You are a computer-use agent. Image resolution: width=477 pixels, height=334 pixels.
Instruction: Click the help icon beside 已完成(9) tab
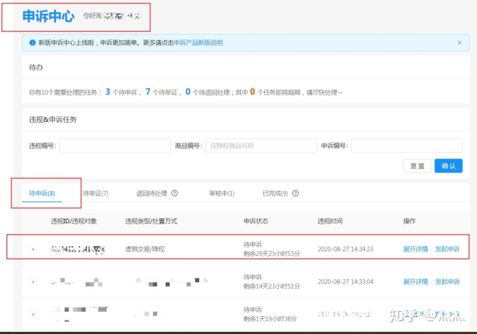click(296, 194)
